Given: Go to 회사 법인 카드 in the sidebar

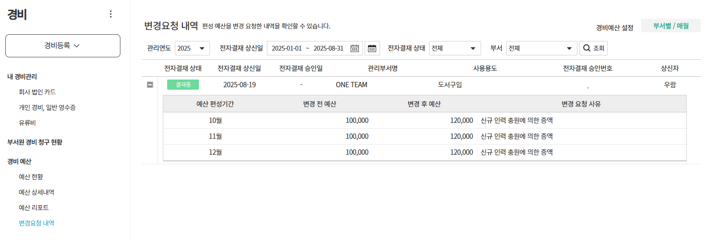Looking at the screenshot, I should point(40,92).
